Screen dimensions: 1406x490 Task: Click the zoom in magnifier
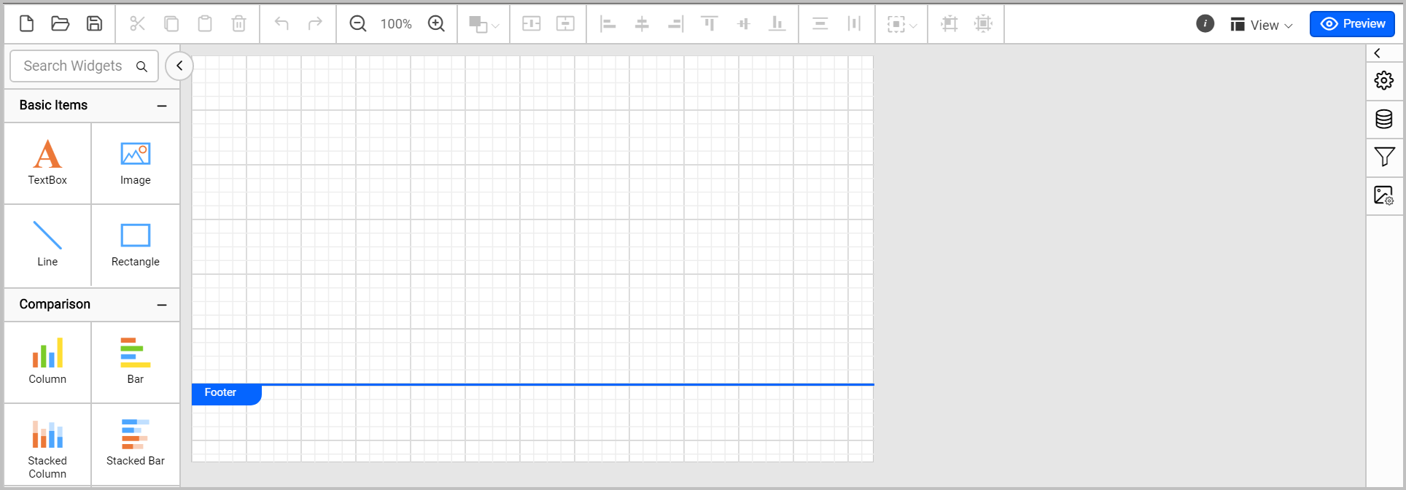pos(436,24)
